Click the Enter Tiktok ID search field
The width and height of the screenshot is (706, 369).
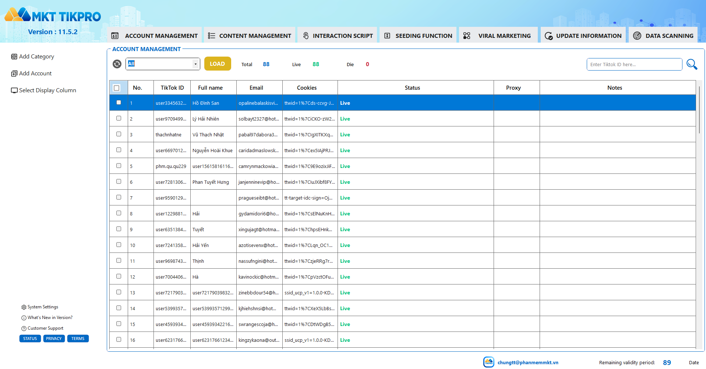tap(634, 64)
